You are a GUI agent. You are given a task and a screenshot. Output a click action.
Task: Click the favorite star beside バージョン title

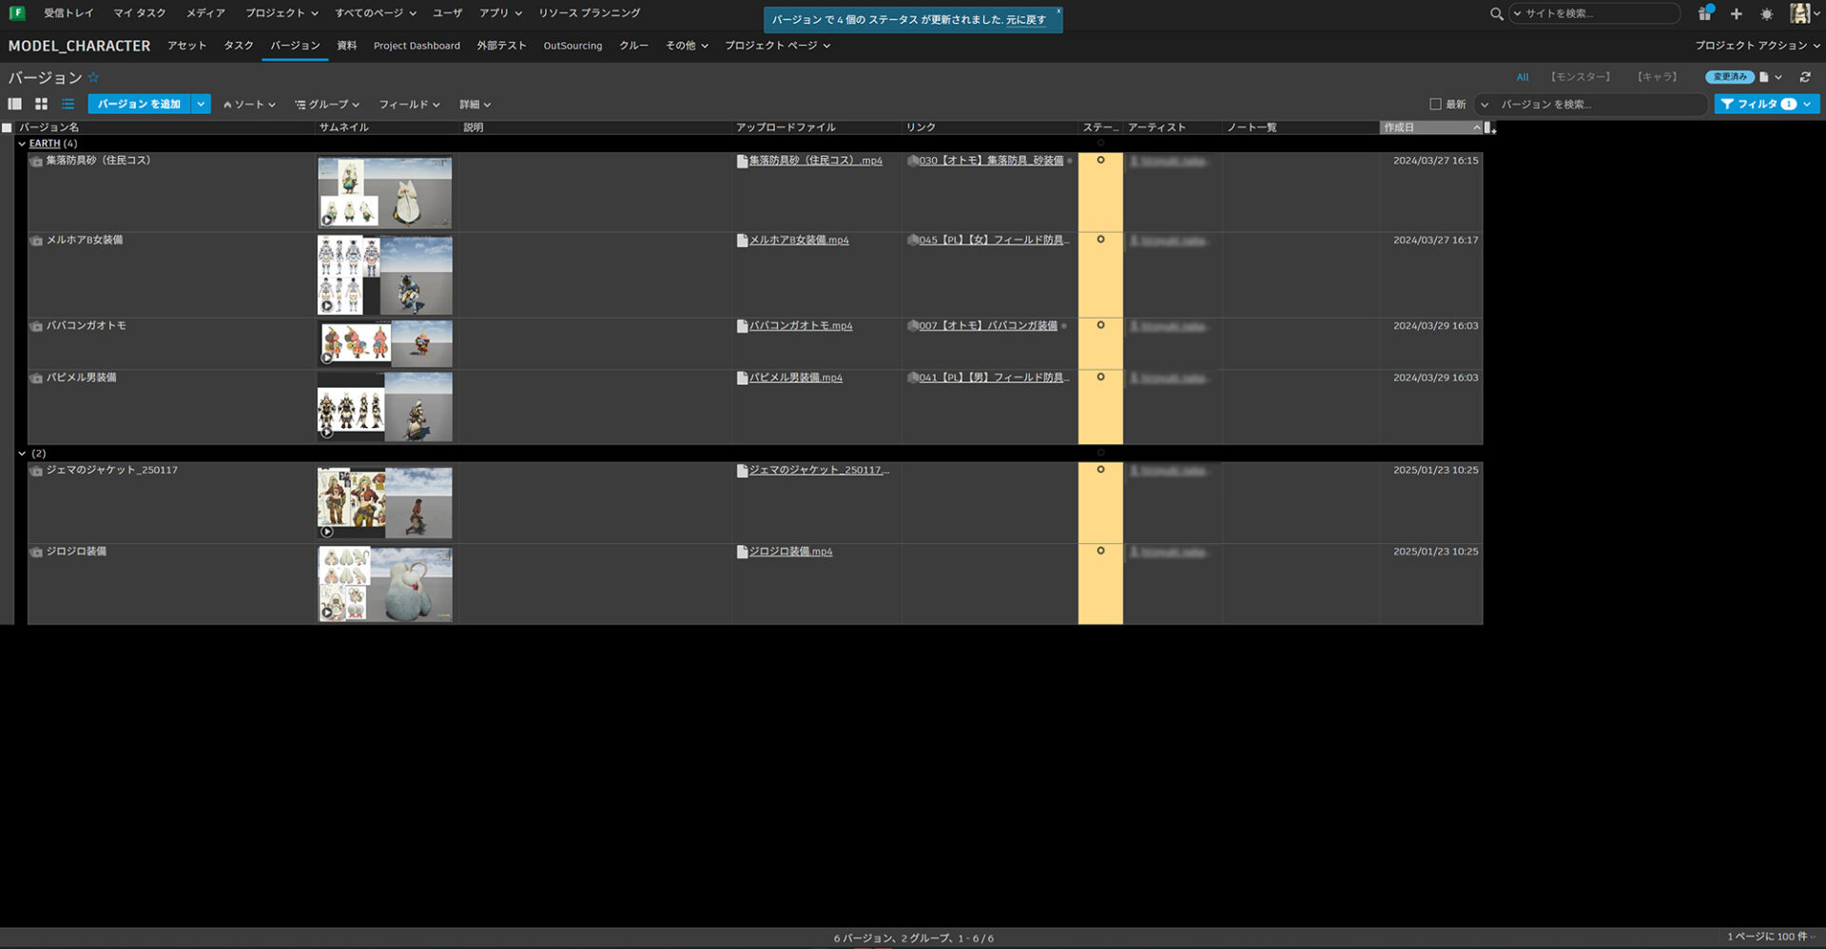coord(93,78)
